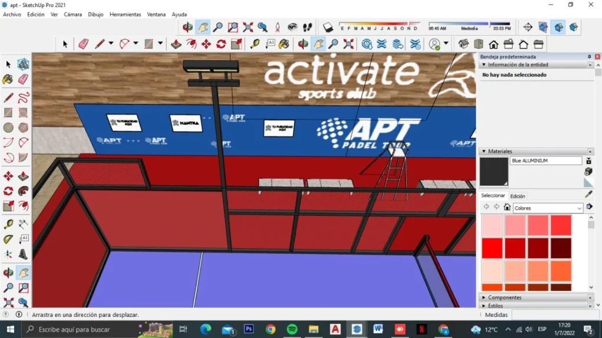Viewport: 602px width, 338px height.
Task: Open the Ventana menu
Action: click(156, 14)
